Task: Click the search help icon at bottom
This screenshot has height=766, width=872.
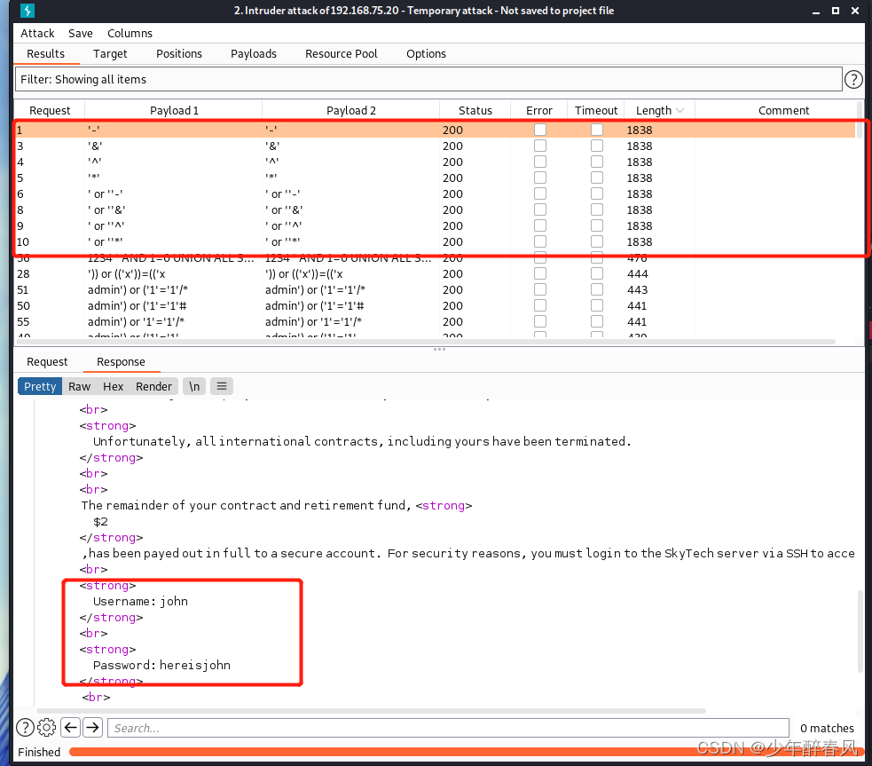Action: pyautogui.click(x=25, y=727)
